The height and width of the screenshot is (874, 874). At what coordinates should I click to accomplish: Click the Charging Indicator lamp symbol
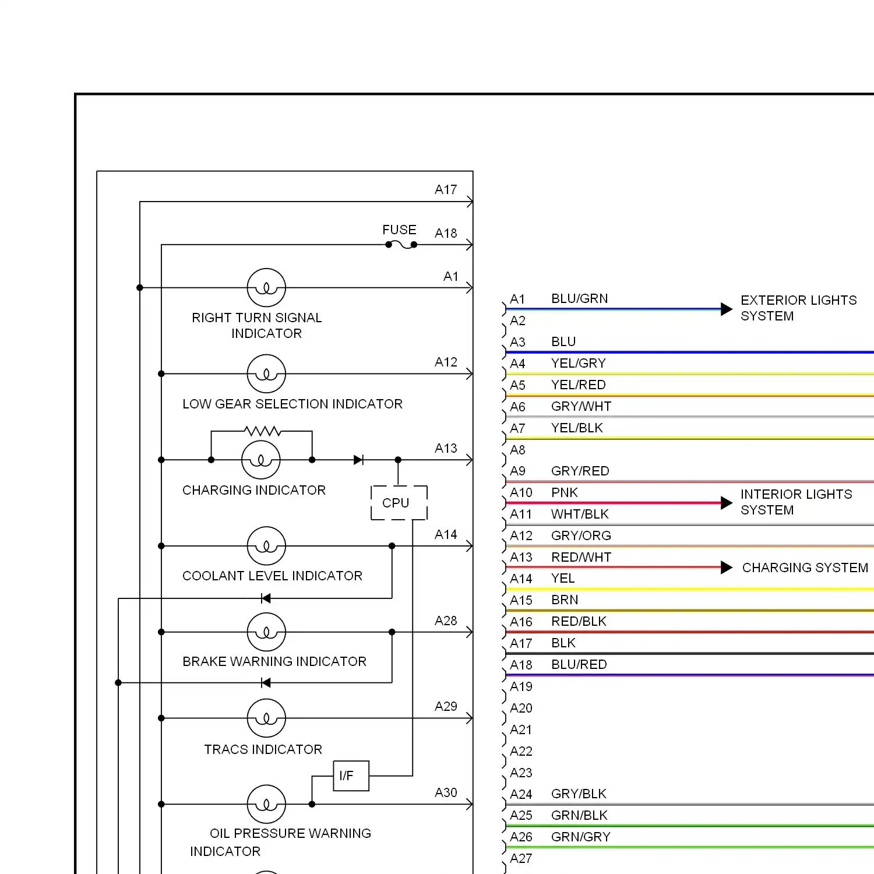[261, 460]
